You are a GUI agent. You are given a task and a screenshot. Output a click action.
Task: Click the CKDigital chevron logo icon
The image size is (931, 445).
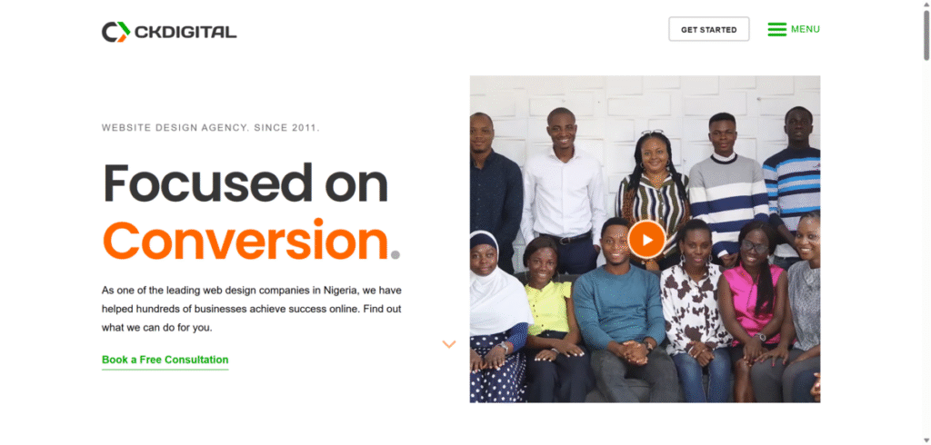point(115,32)
